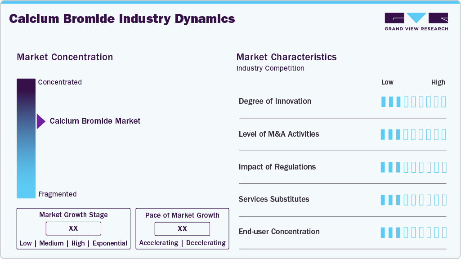Click the Degree of Innovation rating bars
Viewport: 461px width, 259px height.
(413, 102)
